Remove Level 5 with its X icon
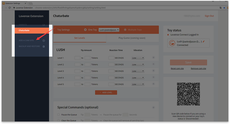230x124 pixels. [153, 84]
